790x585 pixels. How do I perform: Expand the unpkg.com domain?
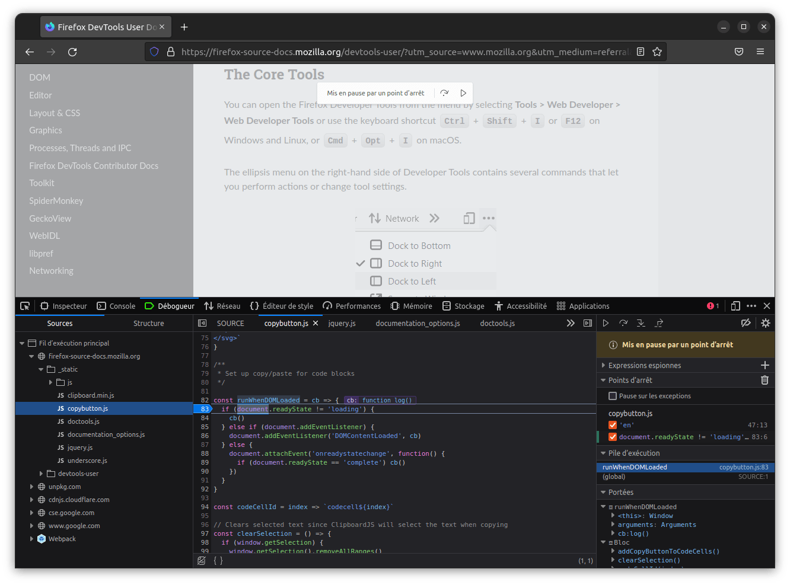(31, 487)
